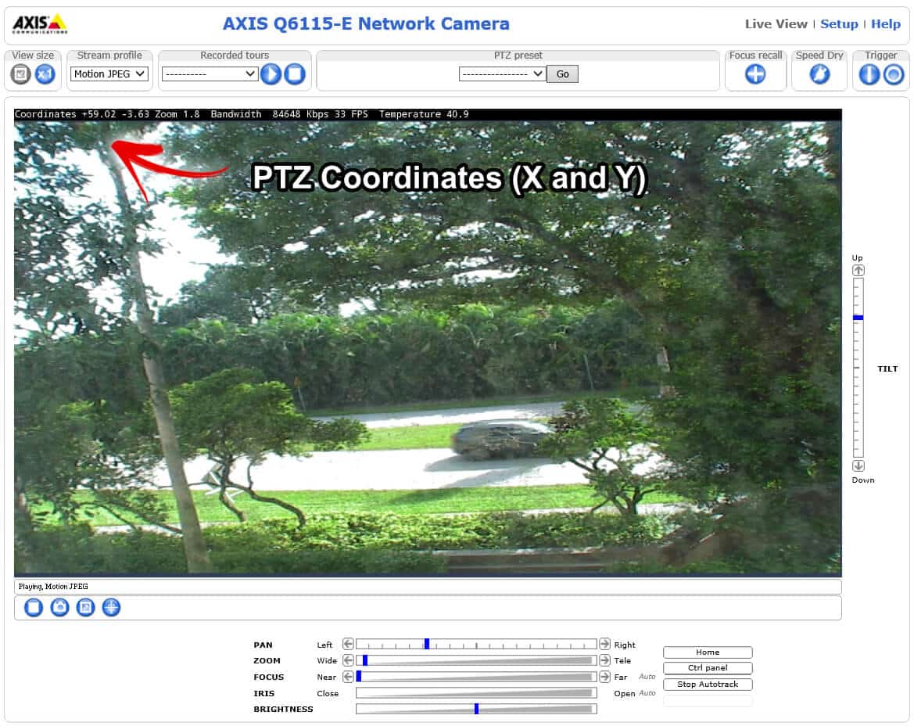Click the second Trigger round icon
914x726 pixels.
click(894, 74)
